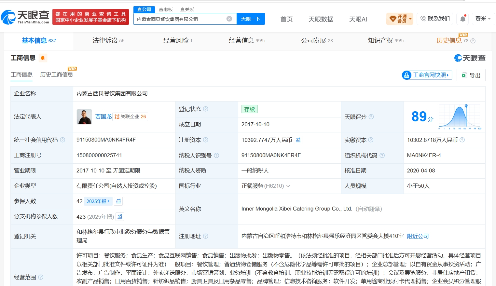Click the notification bell in the header

(462, 19)
